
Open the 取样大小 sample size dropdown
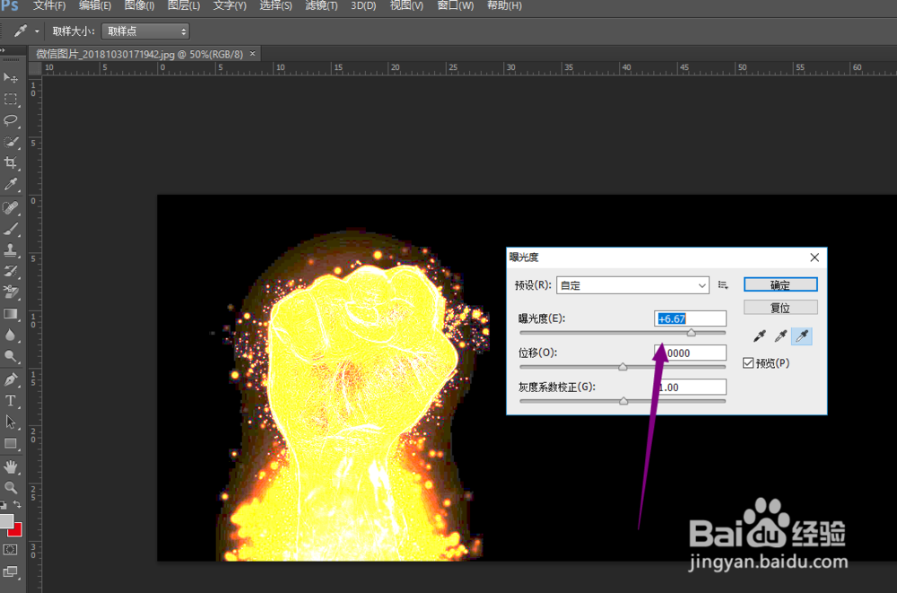click(x=145, y=31)
